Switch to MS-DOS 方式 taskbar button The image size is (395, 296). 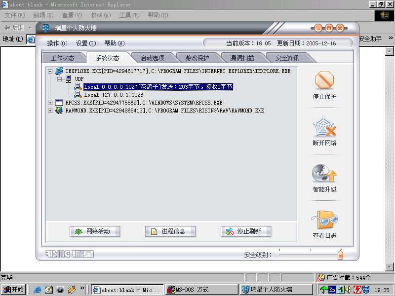pos(201,290)
